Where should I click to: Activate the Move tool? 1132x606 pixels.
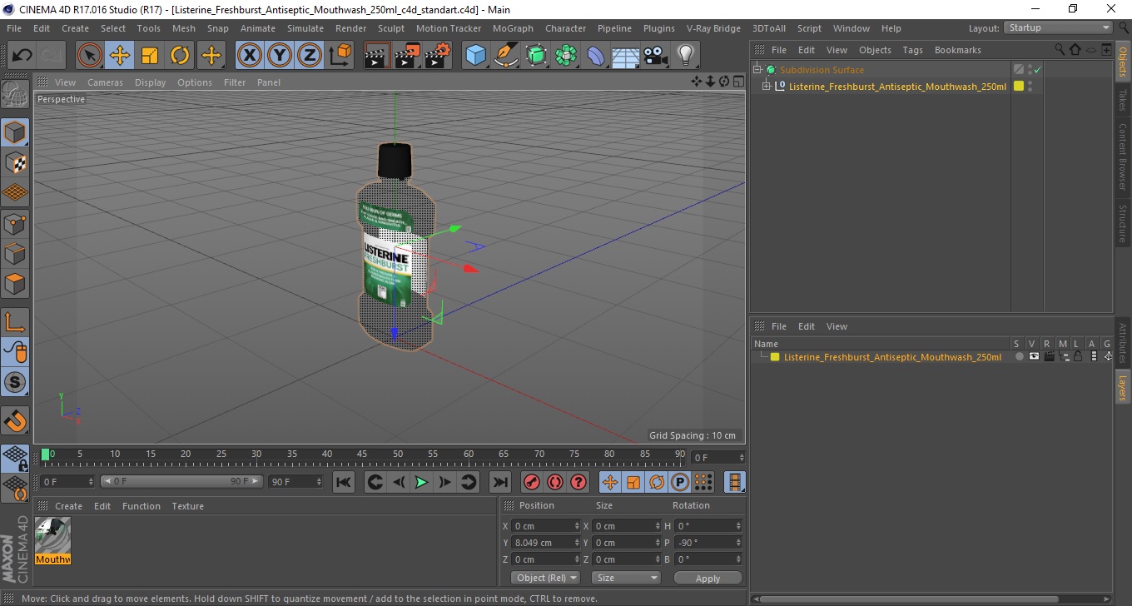[120, 56]
